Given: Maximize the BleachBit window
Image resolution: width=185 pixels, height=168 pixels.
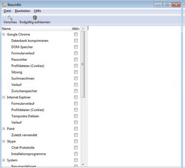Looking at the screenshot, I should click(167, 5).
